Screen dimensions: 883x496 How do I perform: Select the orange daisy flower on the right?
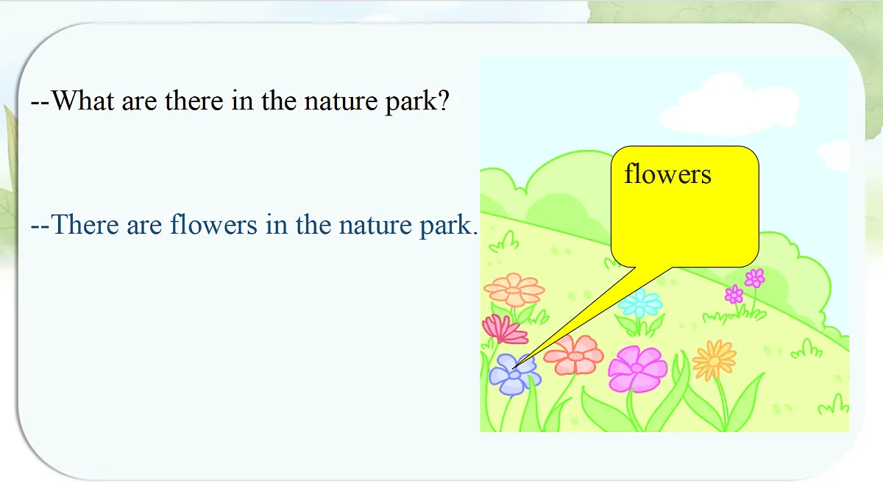[714, 359]
